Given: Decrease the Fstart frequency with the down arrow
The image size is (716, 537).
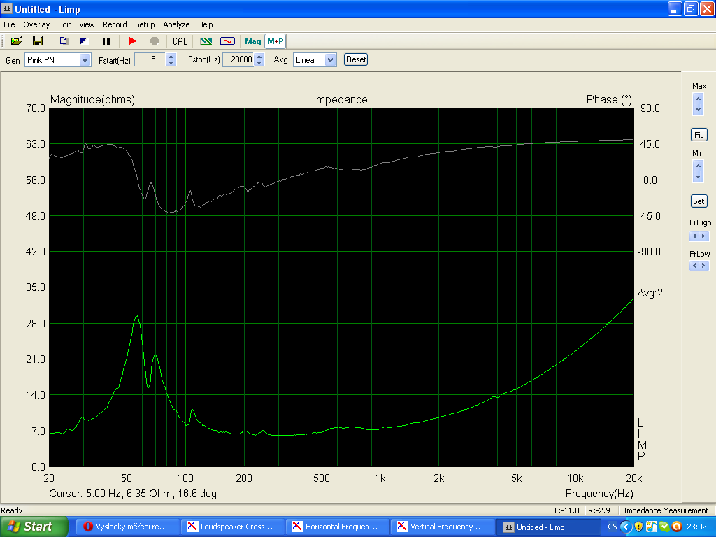Looking at the screenshot, I should coord(171,62).
